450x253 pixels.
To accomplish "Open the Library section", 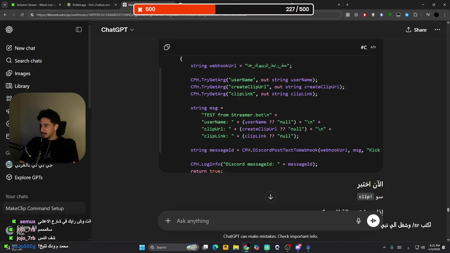I will pos(18,86).
